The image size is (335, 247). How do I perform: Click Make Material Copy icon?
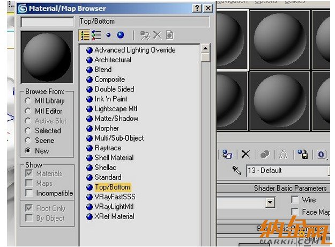[x=265, y=154]
